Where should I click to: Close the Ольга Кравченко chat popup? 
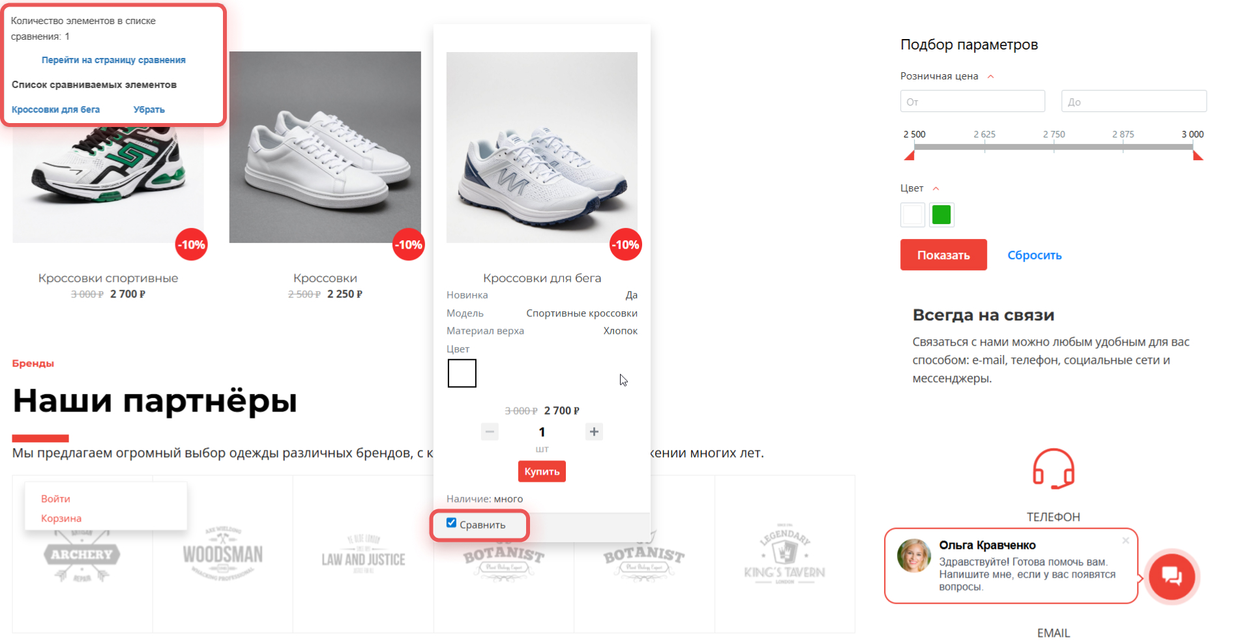[x=1125, y=540]
